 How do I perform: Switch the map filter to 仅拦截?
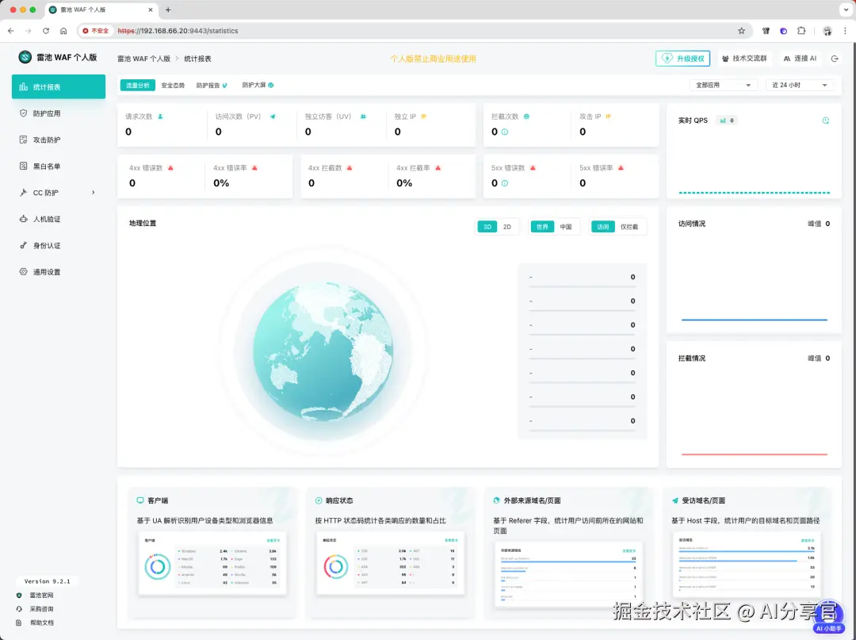point(629,227)
